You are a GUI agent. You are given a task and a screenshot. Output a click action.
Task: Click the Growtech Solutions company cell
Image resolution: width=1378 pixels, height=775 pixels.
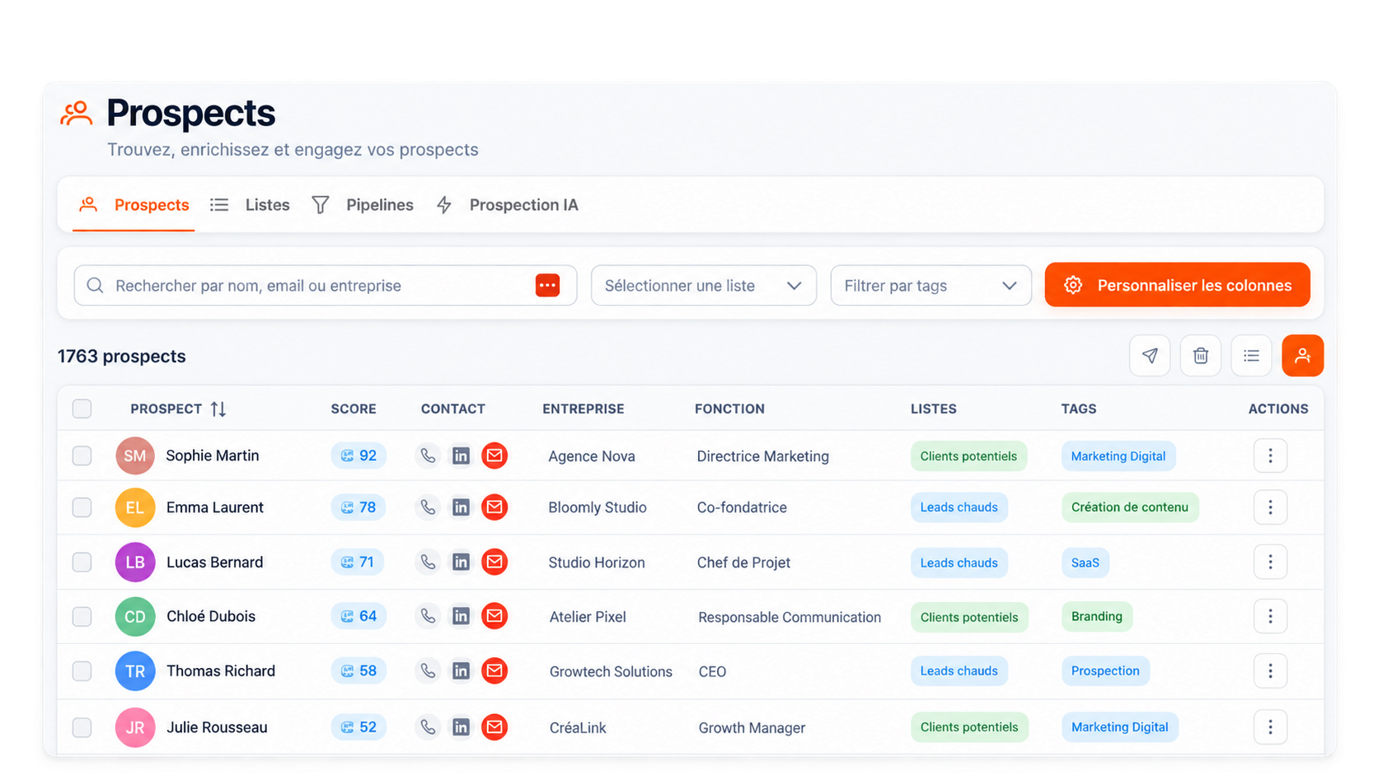click(611, 671)
